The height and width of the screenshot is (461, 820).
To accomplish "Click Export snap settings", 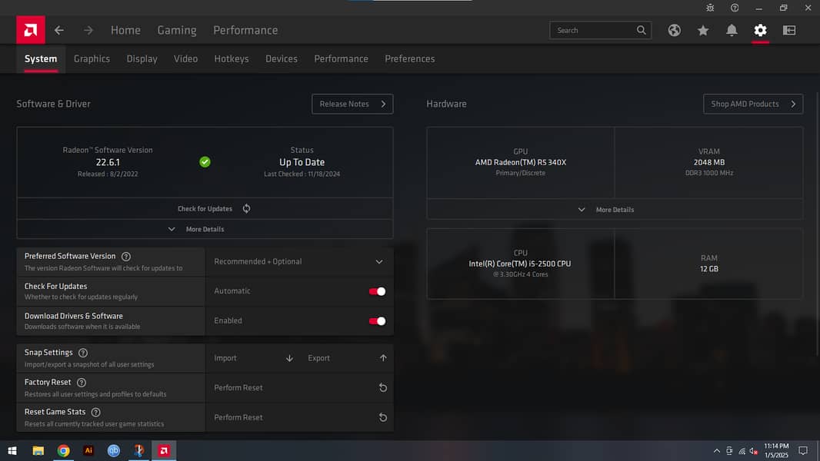I will (x=347, y=358).
